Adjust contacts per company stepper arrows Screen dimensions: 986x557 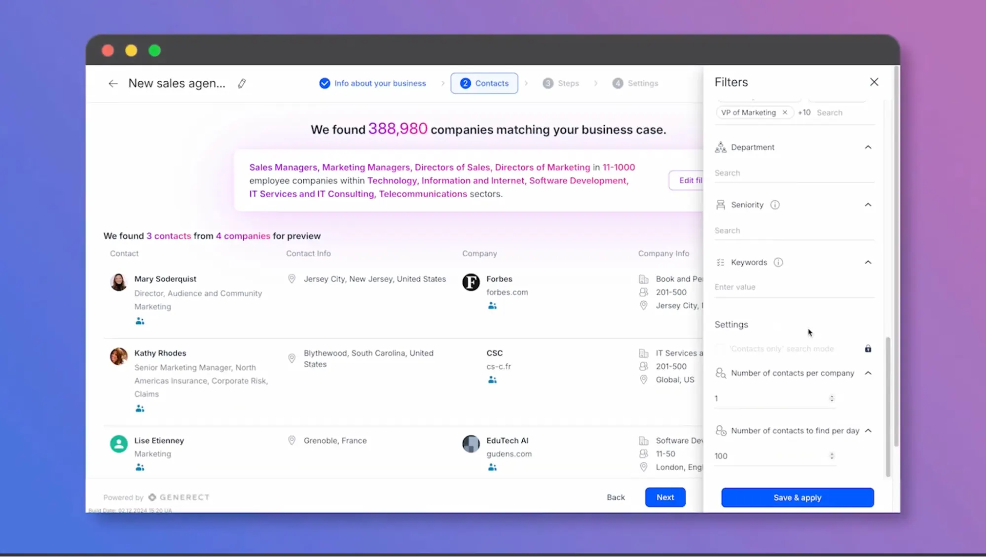coord(831,398)
